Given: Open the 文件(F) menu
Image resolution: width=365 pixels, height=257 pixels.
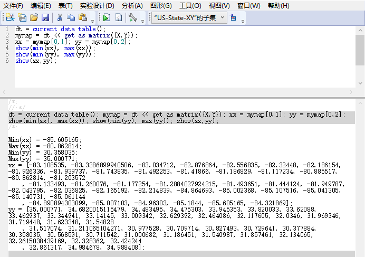Looking at the screenshot, I should point(13,5).
